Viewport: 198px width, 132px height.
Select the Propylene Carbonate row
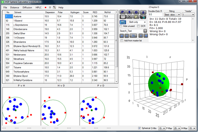point(60,63)
